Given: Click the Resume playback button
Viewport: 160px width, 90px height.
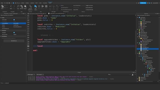Looking at the screenshot, I should 43,6.
